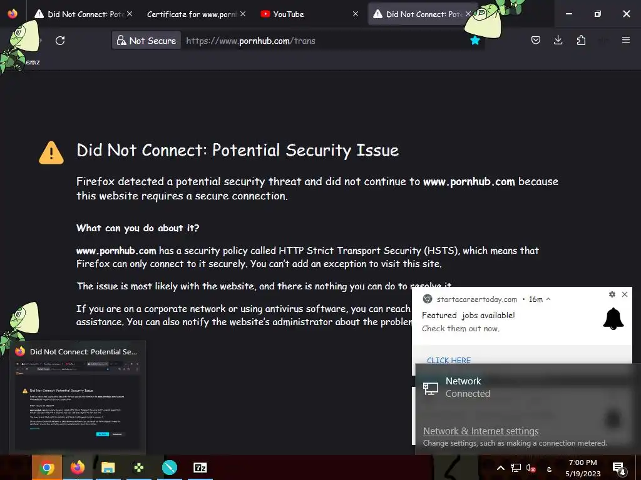Click the Did Not Connect heading
This screenshot has height=480, width=641.
tap(237, 150)
